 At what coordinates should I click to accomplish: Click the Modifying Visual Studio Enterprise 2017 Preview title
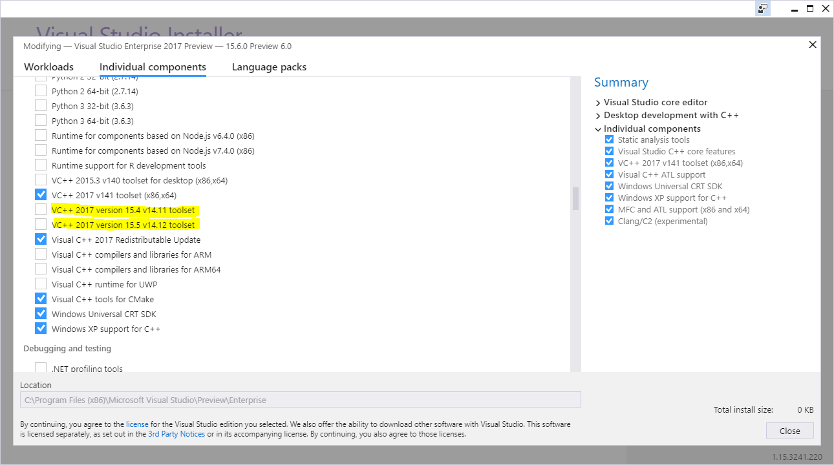coord(157,46)
